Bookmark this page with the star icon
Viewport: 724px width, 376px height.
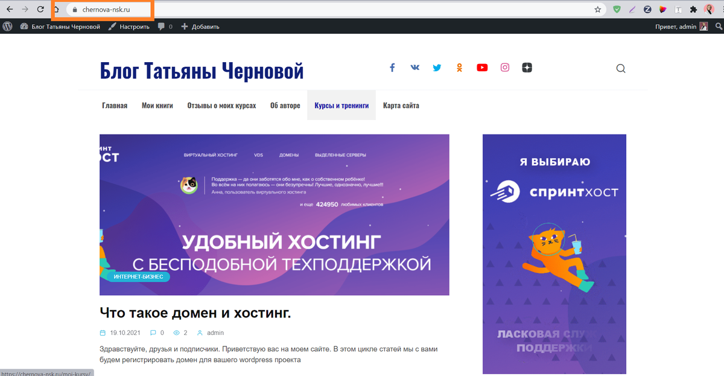(x=598, y=10)
